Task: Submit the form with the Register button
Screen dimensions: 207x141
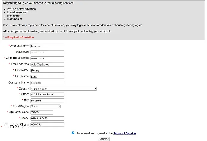Action: coord(103,139)
